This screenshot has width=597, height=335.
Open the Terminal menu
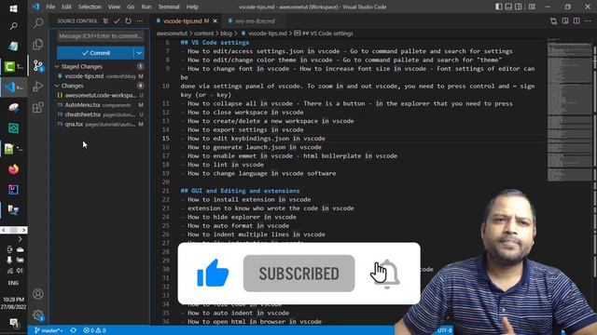coord(169,7)
